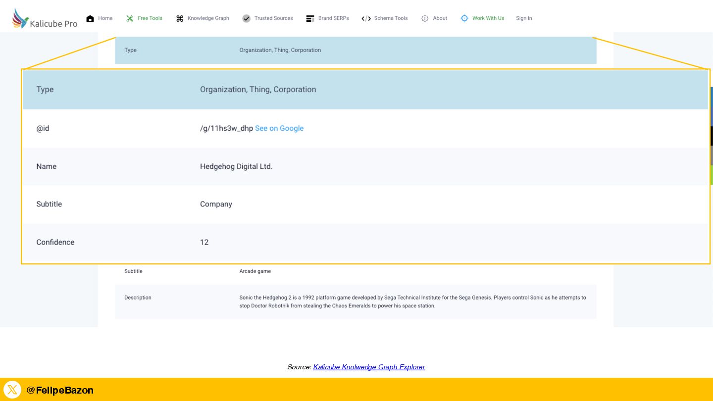The width and height of the screenshot is (713, 401).
Task: Click the Work With Us target icon
Action: 464,18
